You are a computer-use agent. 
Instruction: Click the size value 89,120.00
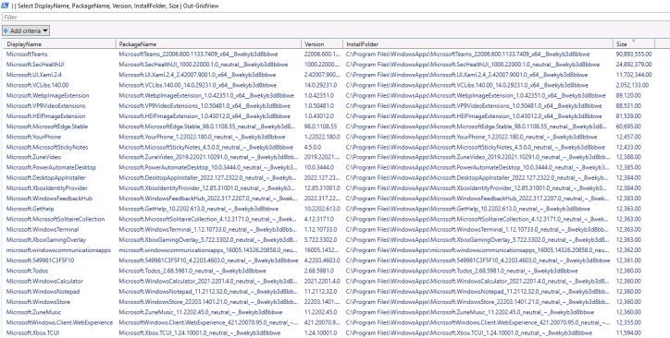(x=628, y=95)
